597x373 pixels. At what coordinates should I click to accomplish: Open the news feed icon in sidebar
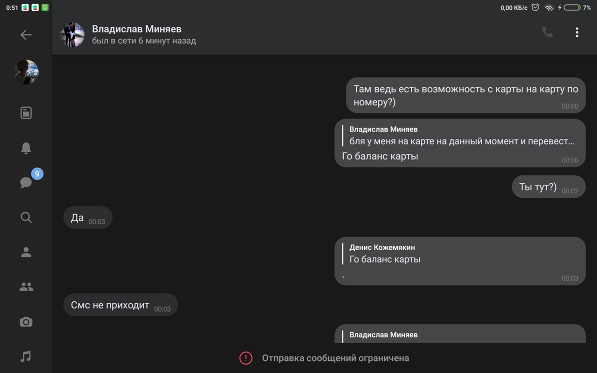[x=26, y=113]
